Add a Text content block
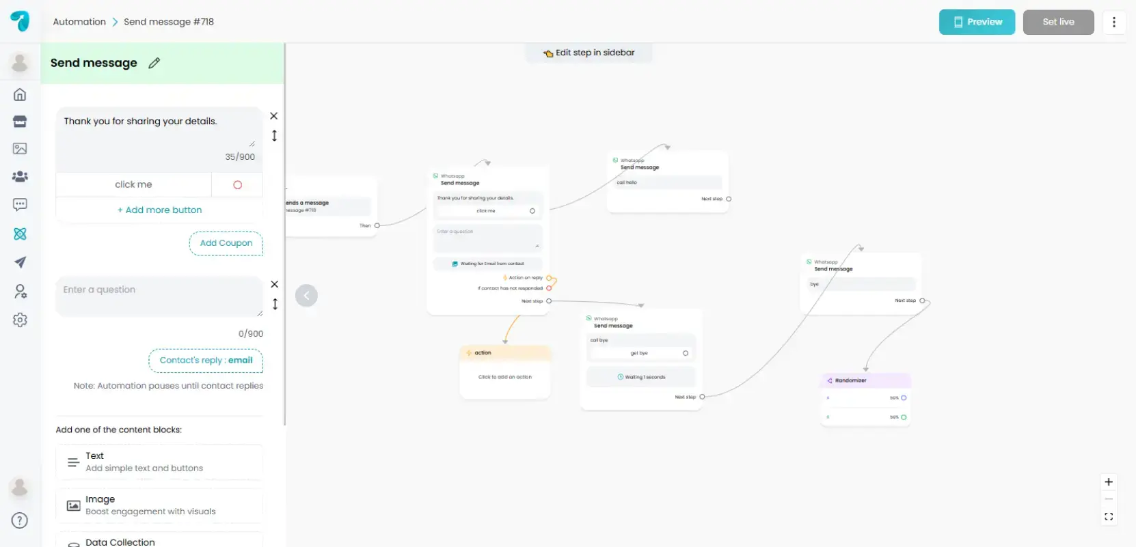The height and width of the screenshot is (547, 1136). click(x=159, y=462)
